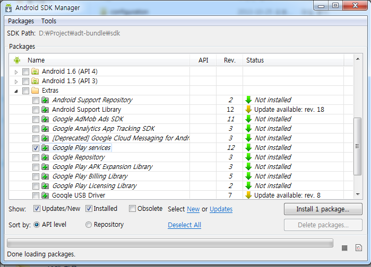
Task: Check the Google Repository checkbox
Action: point(36,157)
